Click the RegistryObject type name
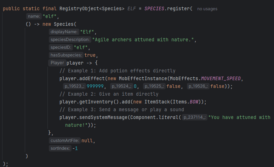274x167 pixels. click(x=79, y=8)
